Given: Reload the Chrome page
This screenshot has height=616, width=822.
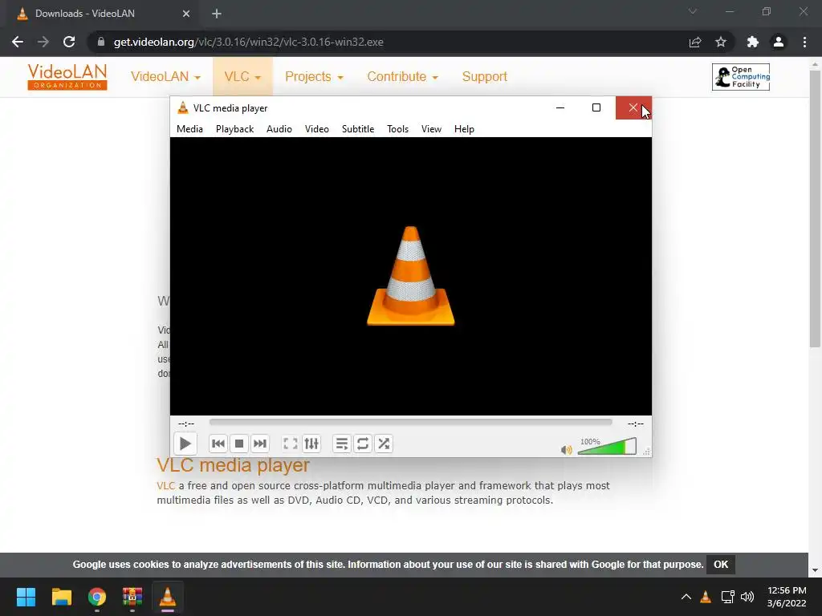Looking at the screenshot, I should [69, 42].
